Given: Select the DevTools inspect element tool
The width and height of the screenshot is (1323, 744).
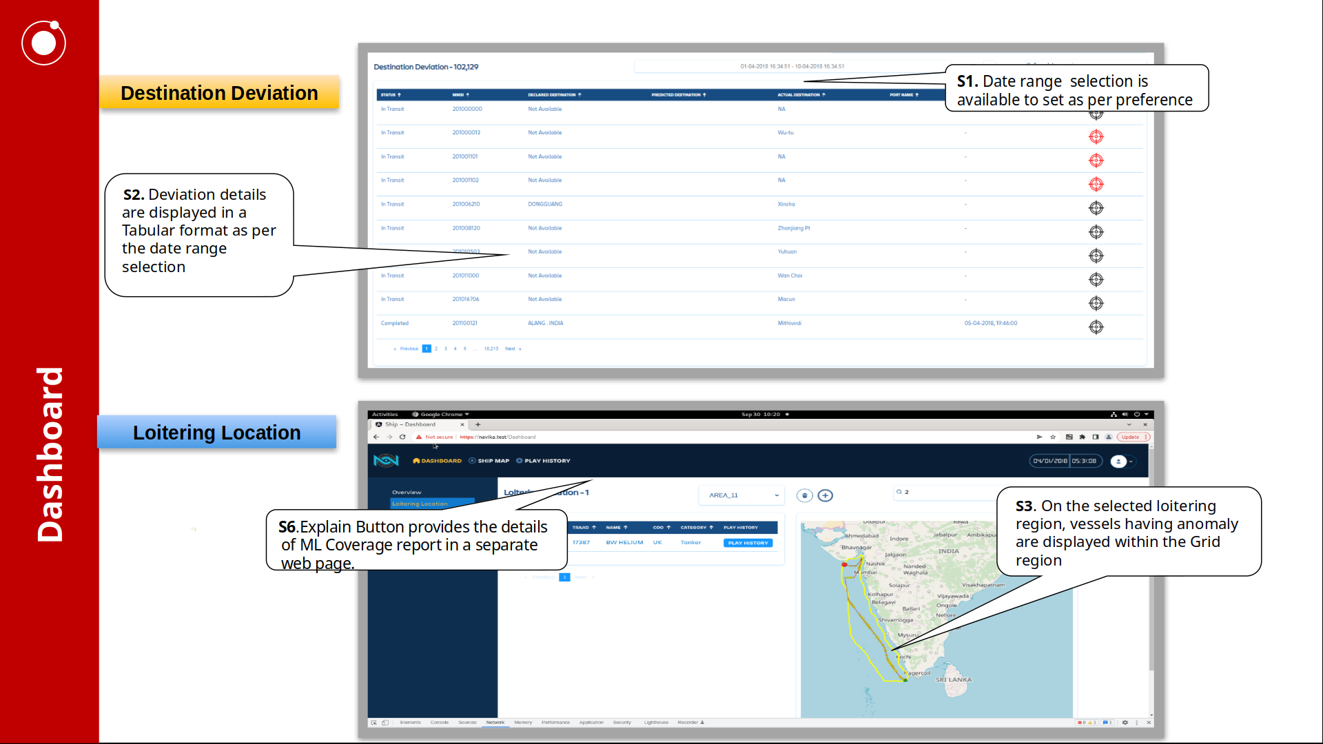Looking at the screenshot, I should [x=374, y=723].
